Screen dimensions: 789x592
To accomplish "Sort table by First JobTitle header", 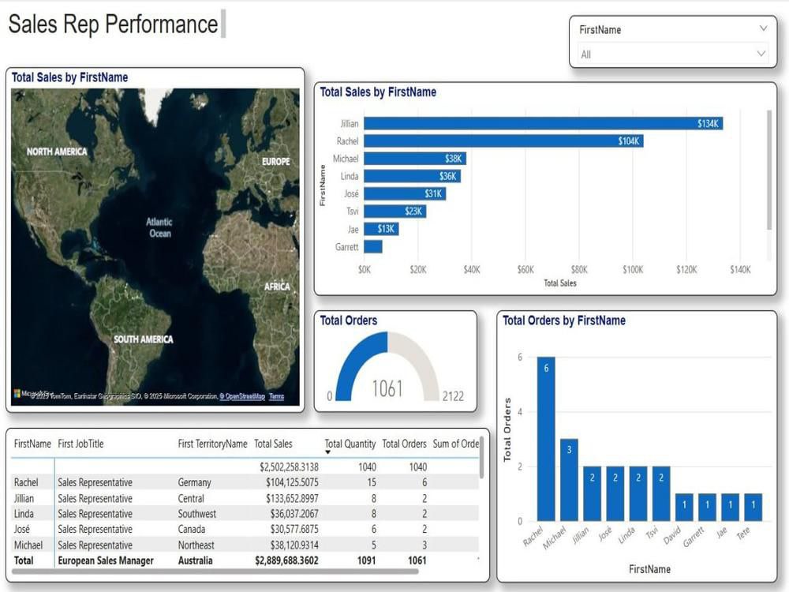I will click(x=80, y=444).
